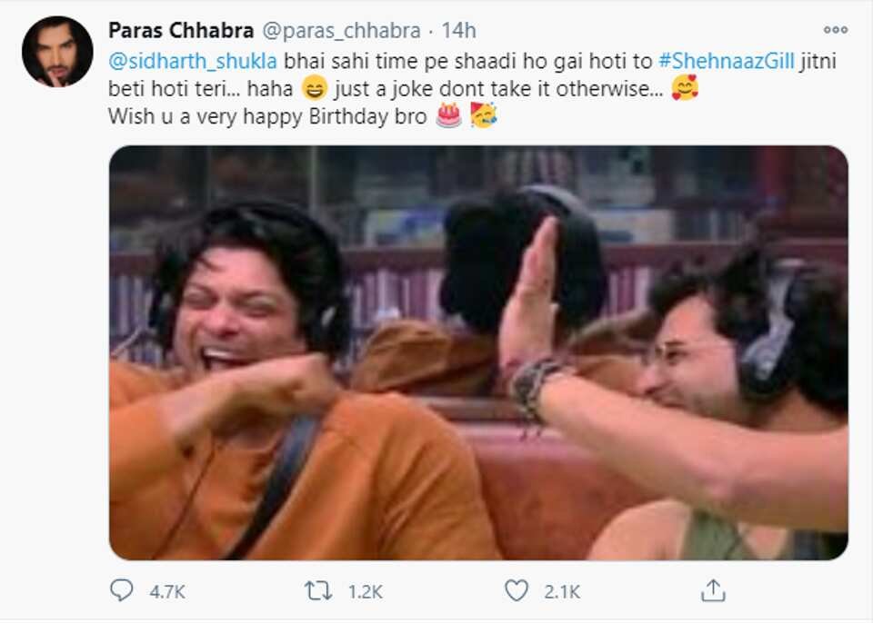
Task: Click the birthday cake emoji
Action: 448,116
